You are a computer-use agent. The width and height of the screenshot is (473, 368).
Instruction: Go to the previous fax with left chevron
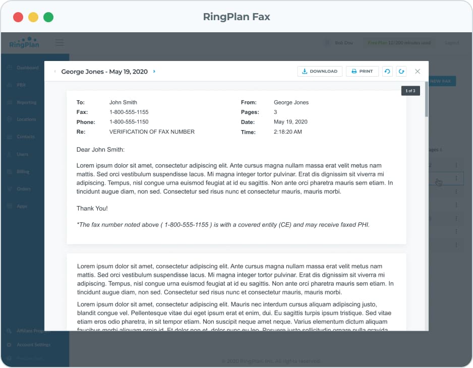pos(55,72)
